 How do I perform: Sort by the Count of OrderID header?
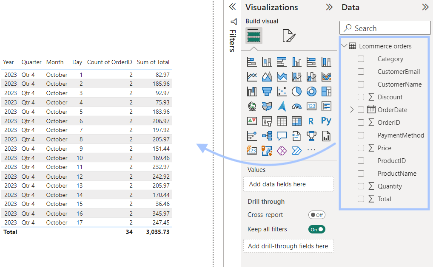pyautogui.click(x=110, y=62)
